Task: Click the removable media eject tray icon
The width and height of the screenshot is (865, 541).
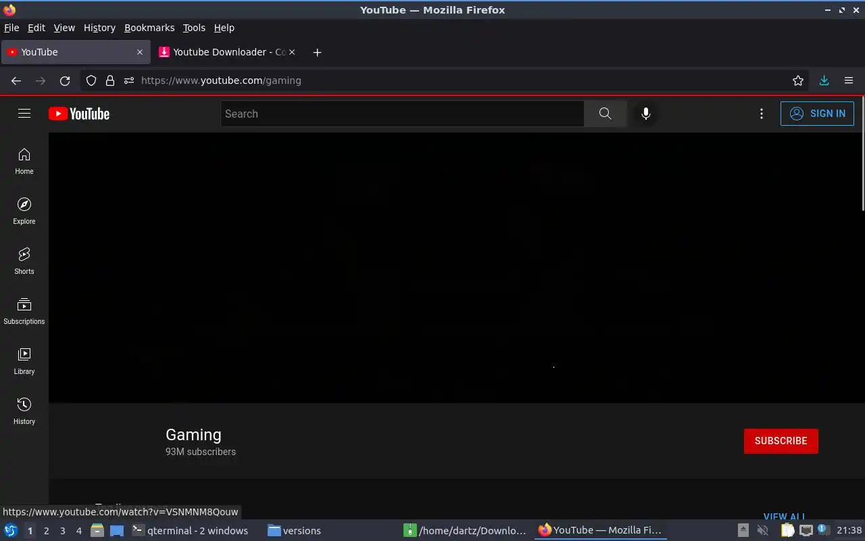Action: point(743,531)
